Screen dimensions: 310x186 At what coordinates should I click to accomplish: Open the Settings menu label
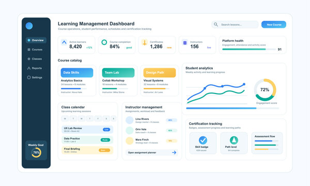point(37,78)
